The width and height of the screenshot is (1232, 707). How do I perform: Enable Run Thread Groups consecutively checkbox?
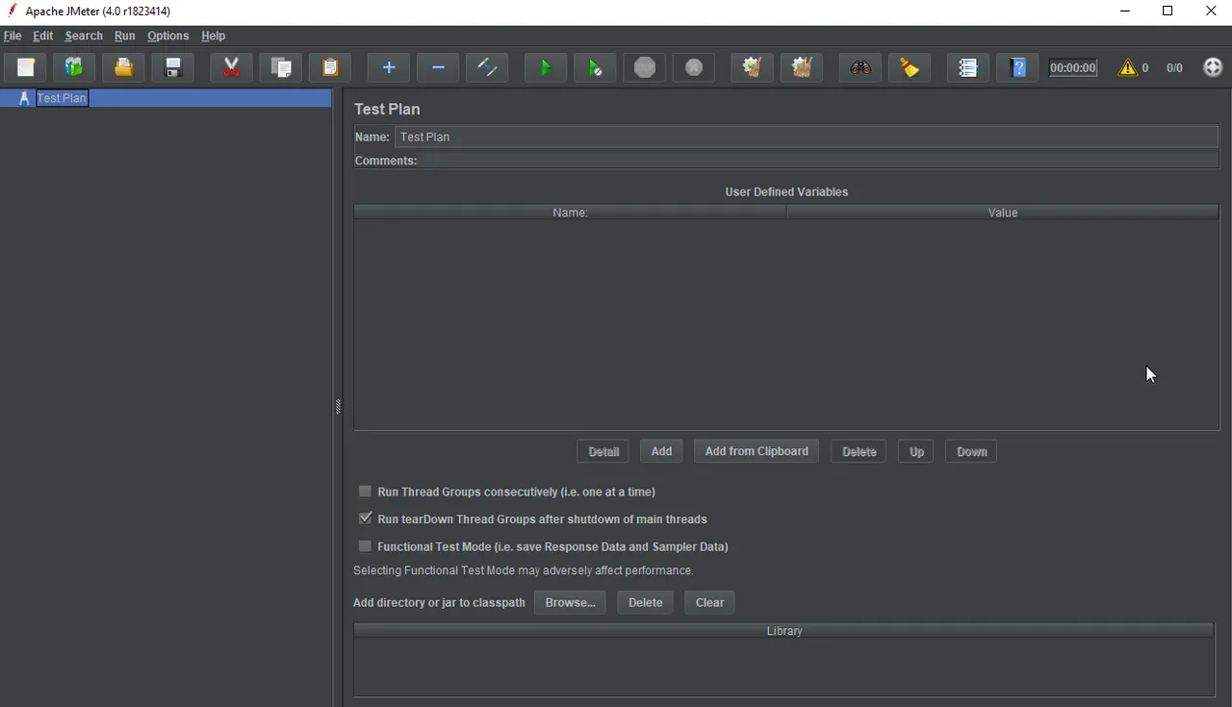[365, 492]
